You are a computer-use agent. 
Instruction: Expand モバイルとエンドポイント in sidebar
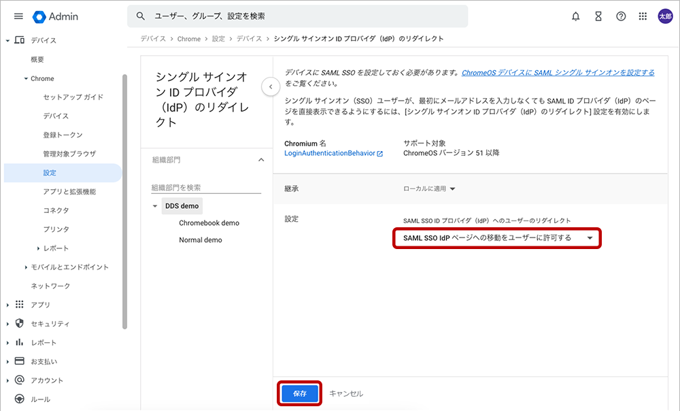pos(27,267)
